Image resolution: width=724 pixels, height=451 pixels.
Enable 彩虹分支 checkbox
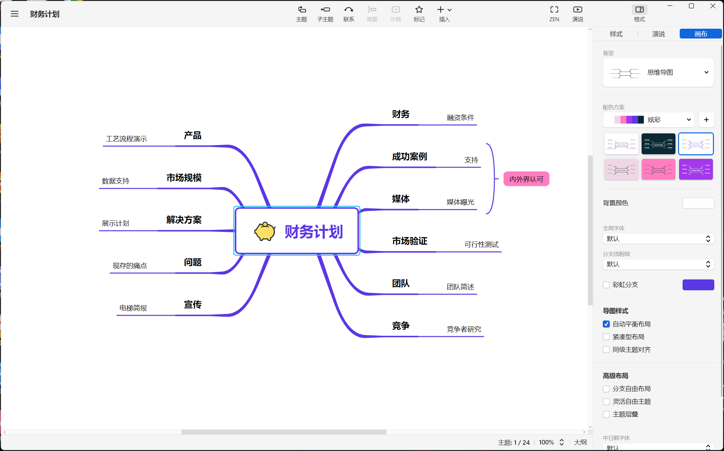pyautogui.click(x=606, y=285)
